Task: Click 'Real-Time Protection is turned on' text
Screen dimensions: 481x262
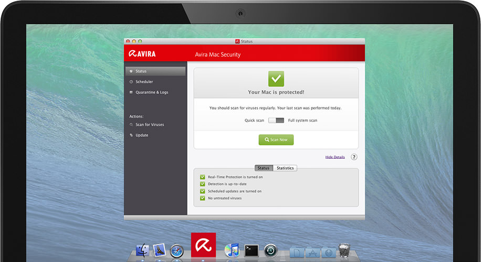Action: (235, 177)
